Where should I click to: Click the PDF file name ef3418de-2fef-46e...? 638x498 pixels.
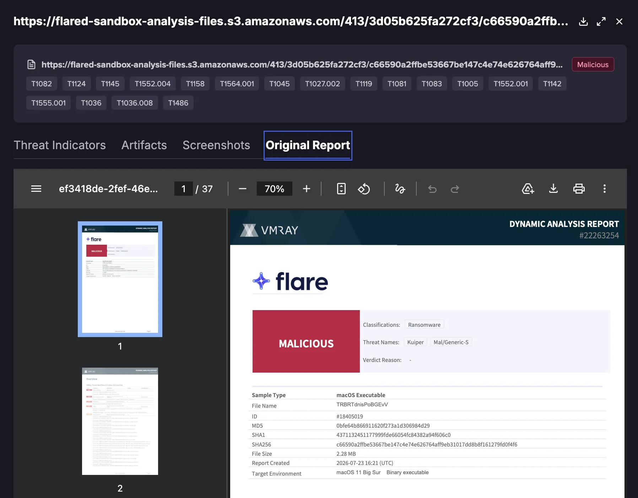click(x=108, y=189)
